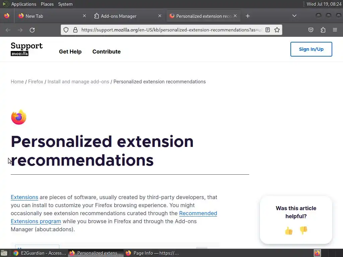Close the New Tab tab

pos(84,16)
